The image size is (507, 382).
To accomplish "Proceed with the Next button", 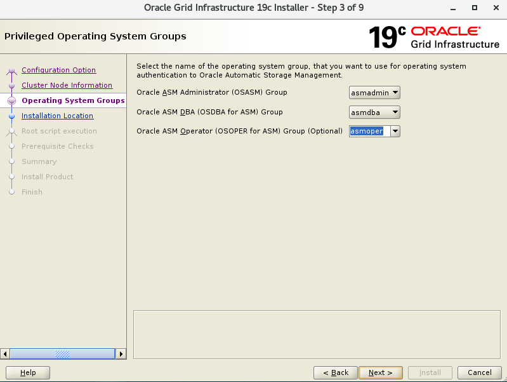I will (x=381, y=372).
